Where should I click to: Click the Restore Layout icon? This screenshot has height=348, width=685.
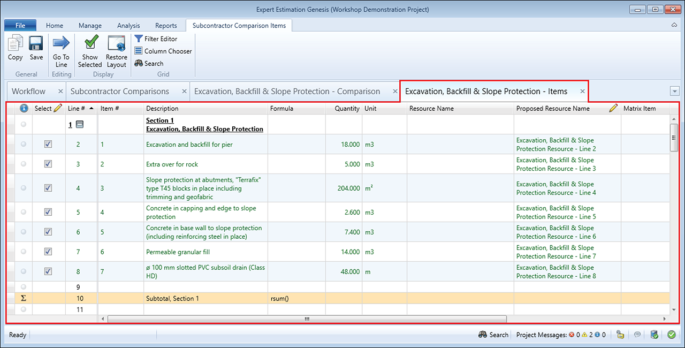coord(116,43)
